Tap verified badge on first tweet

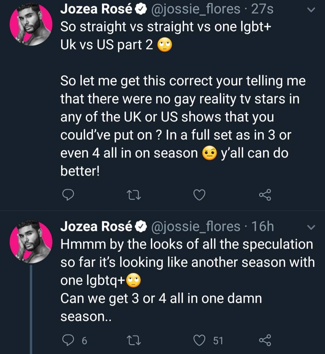click(x=141, y=10)
